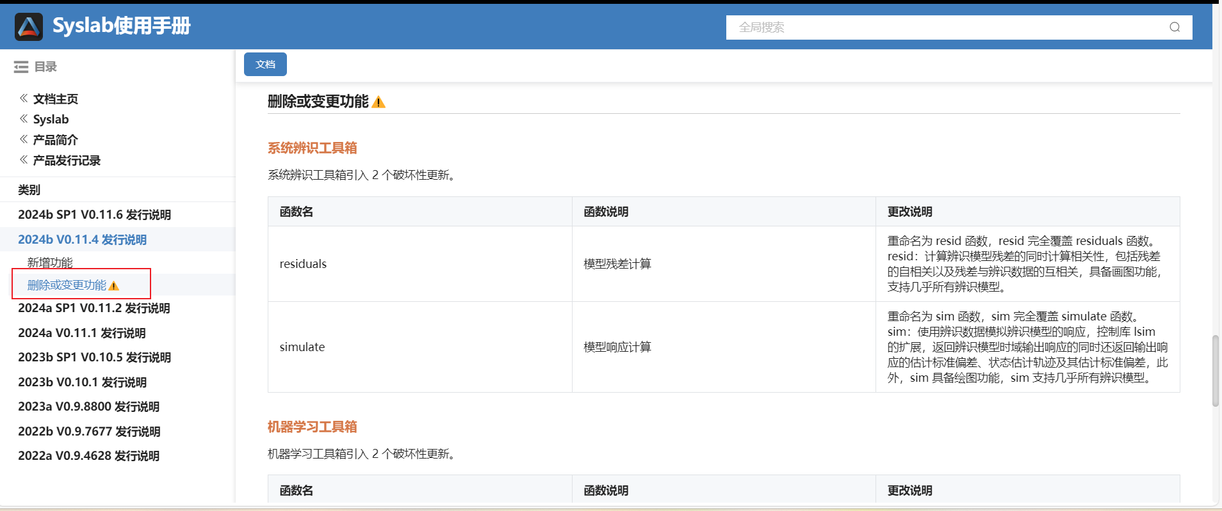Open 2023b SP1 V0.10.5 发行说明

coord(94,358)
